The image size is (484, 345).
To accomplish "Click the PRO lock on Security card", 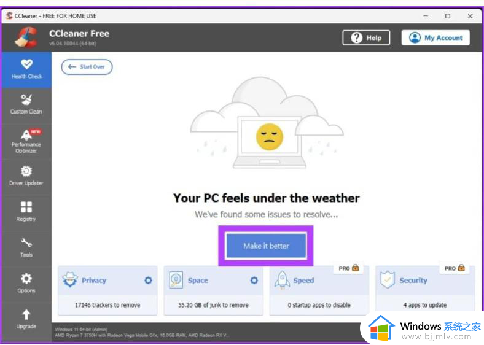I will [461, 268].
